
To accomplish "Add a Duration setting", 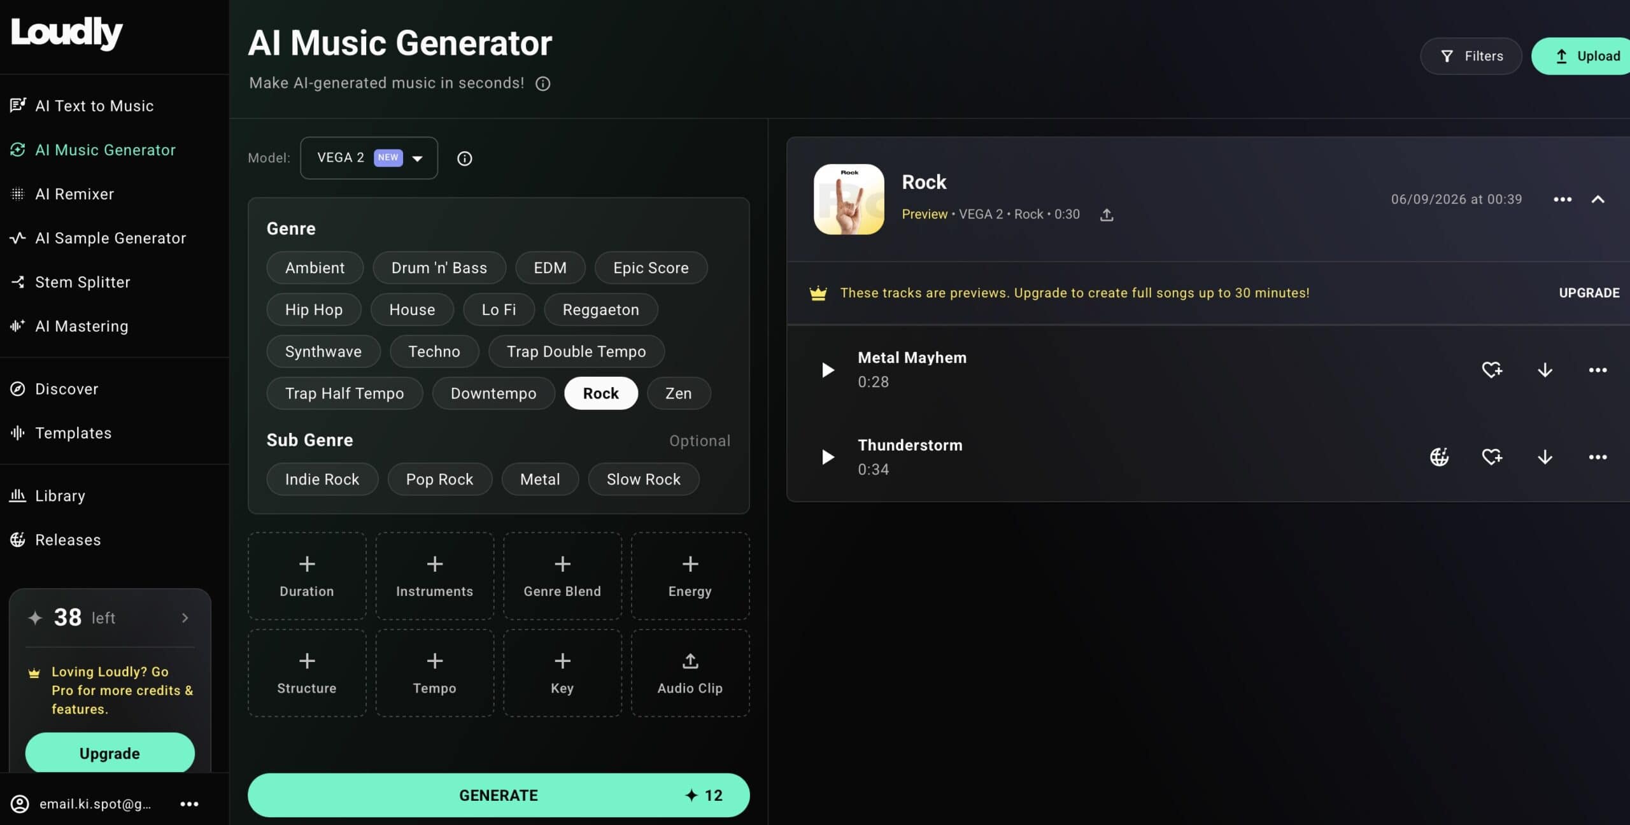I will pyautogui.click(x=307, y=576).
